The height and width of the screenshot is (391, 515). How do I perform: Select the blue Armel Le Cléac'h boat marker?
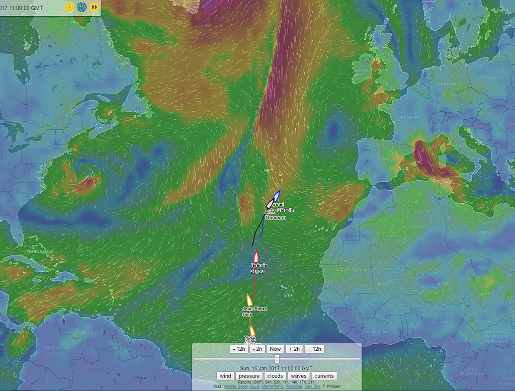pyautogui.click(x=277, y=195)
